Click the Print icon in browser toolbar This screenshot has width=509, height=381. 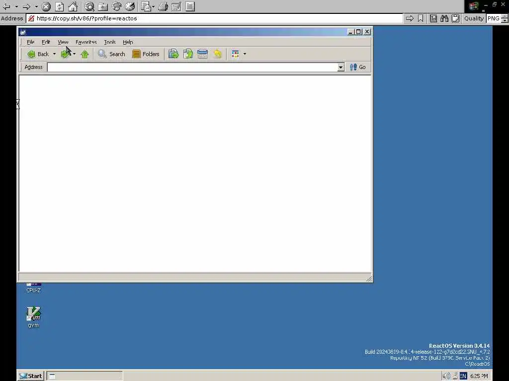point(163,6)
